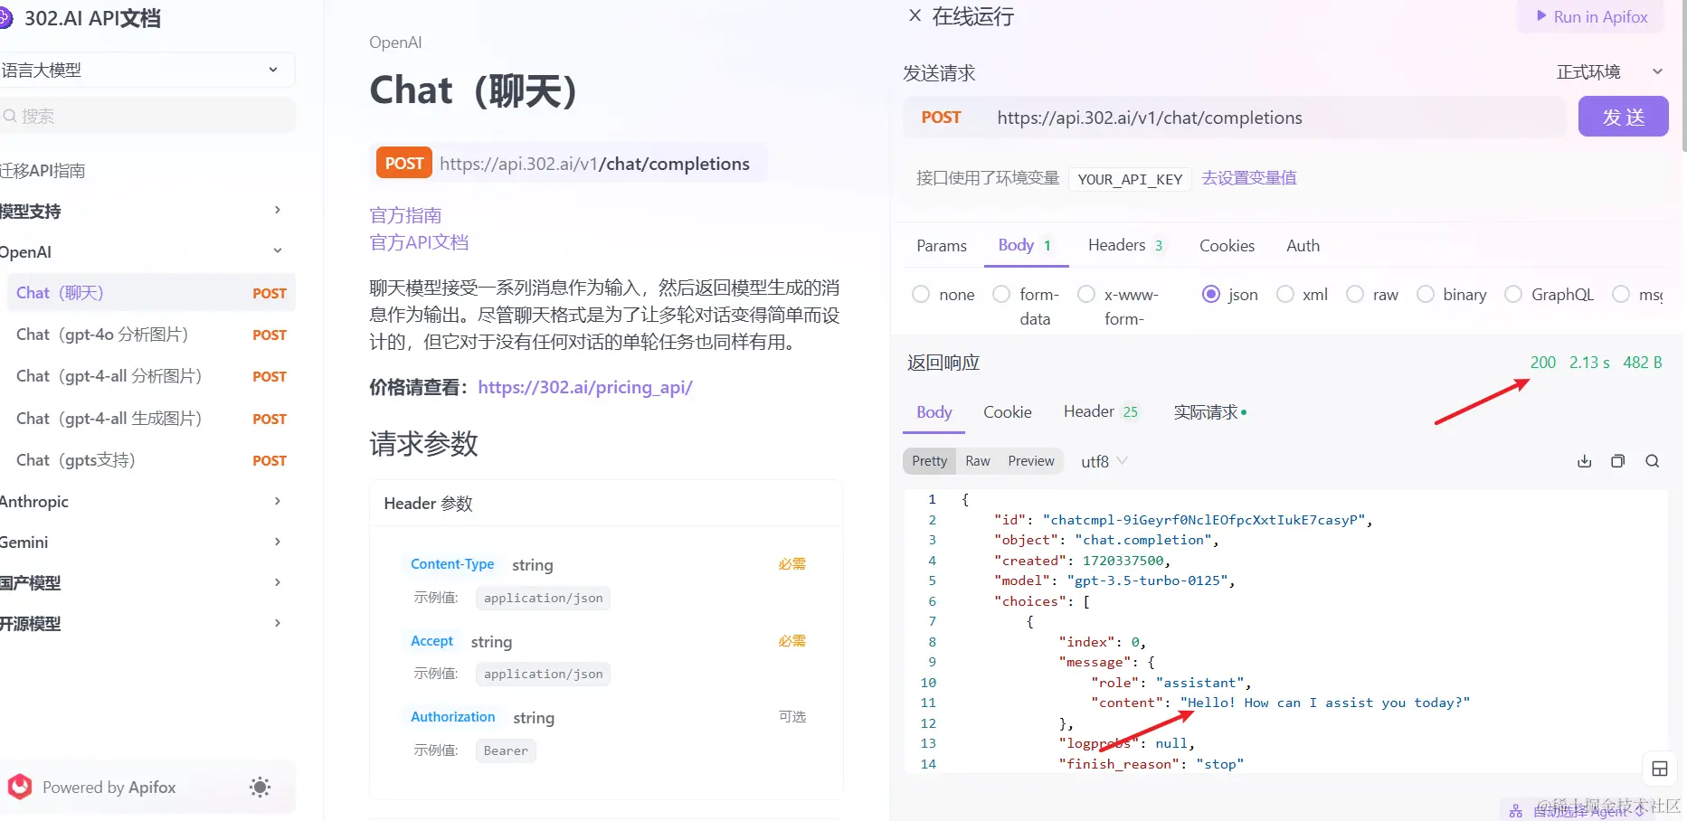Open the pricing_api link

[x=584, y=387]
